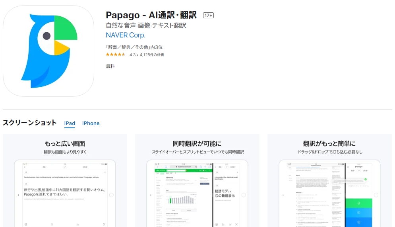Click the 旅行や出張 Japanese translation text

pyautogui.click(x=64, y=192)
